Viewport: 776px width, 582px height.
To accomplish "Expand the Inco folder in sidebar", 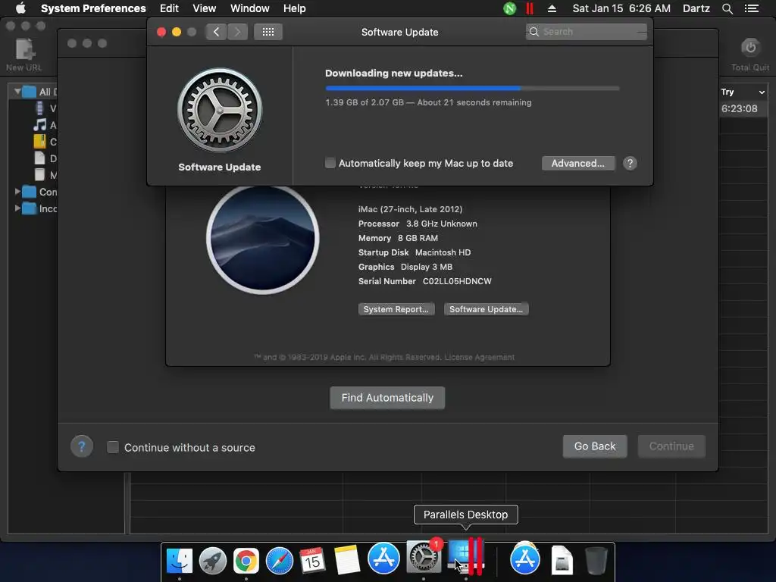I will click(17, 208).
